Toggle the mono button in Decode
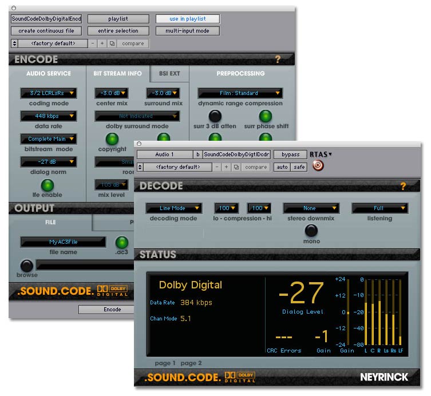The width and height of the screenshot is (431, 396). (x=311, y=230)
